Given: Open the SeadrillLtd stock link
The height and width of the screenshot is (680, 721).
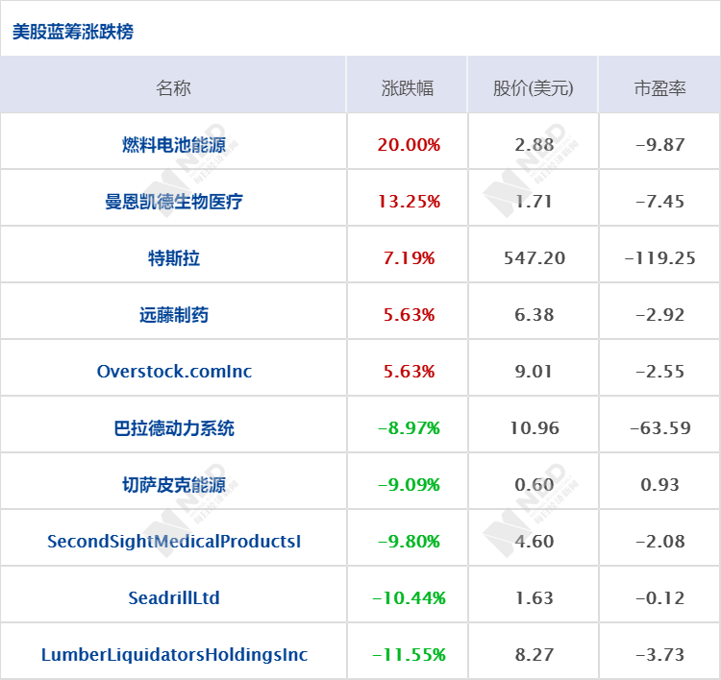Looking at the screenshot, I should pyautogui.click(x=174, y=597).
